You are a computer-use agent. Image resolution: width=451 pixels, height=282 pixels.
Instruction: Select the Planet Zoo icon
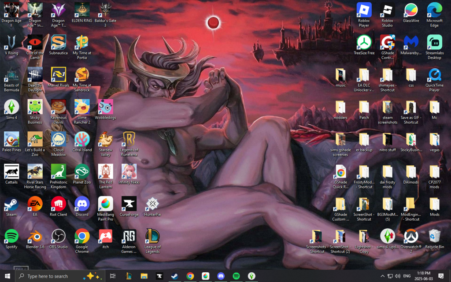[82, 174]
